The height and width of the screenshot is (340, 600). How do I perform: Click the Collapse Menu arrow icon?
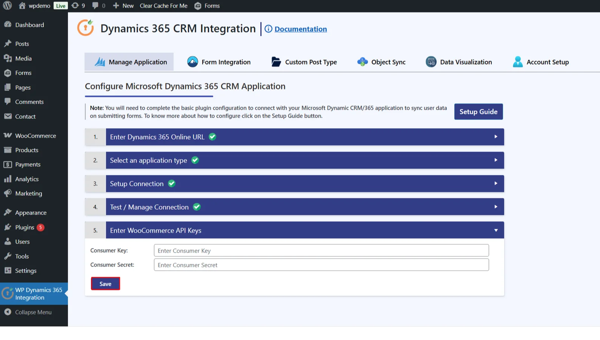coord(8,312)
